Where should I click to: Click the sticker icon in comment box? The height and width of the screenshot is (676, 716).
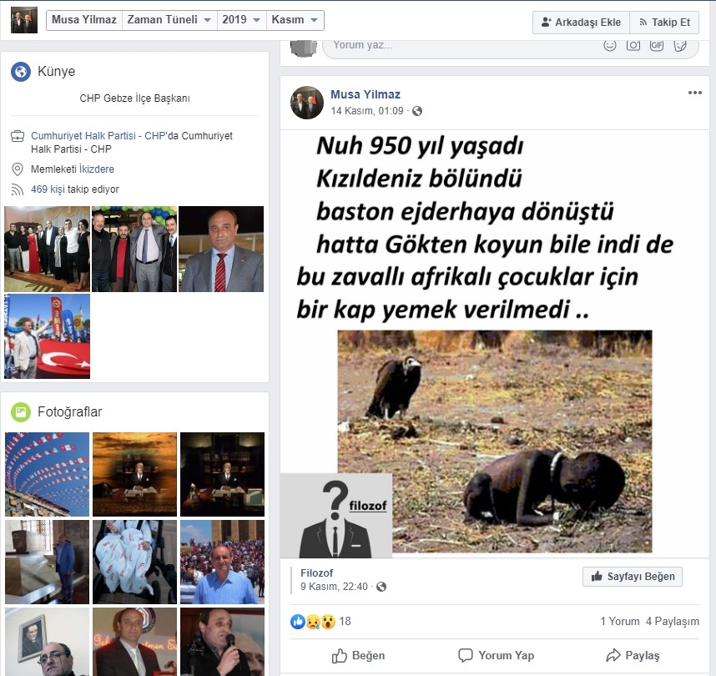click(680, 45)
